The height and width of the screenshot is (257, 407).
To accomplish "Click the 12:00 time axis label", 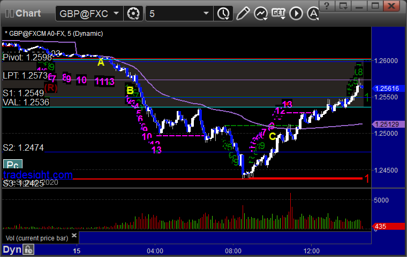I will click(312, 251).
